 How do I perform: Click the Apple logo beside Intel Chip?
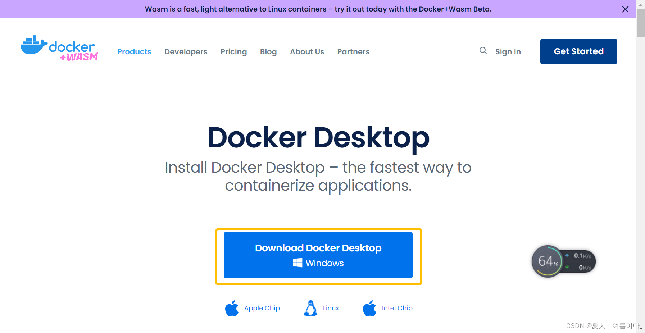click(x=369, y=308)
